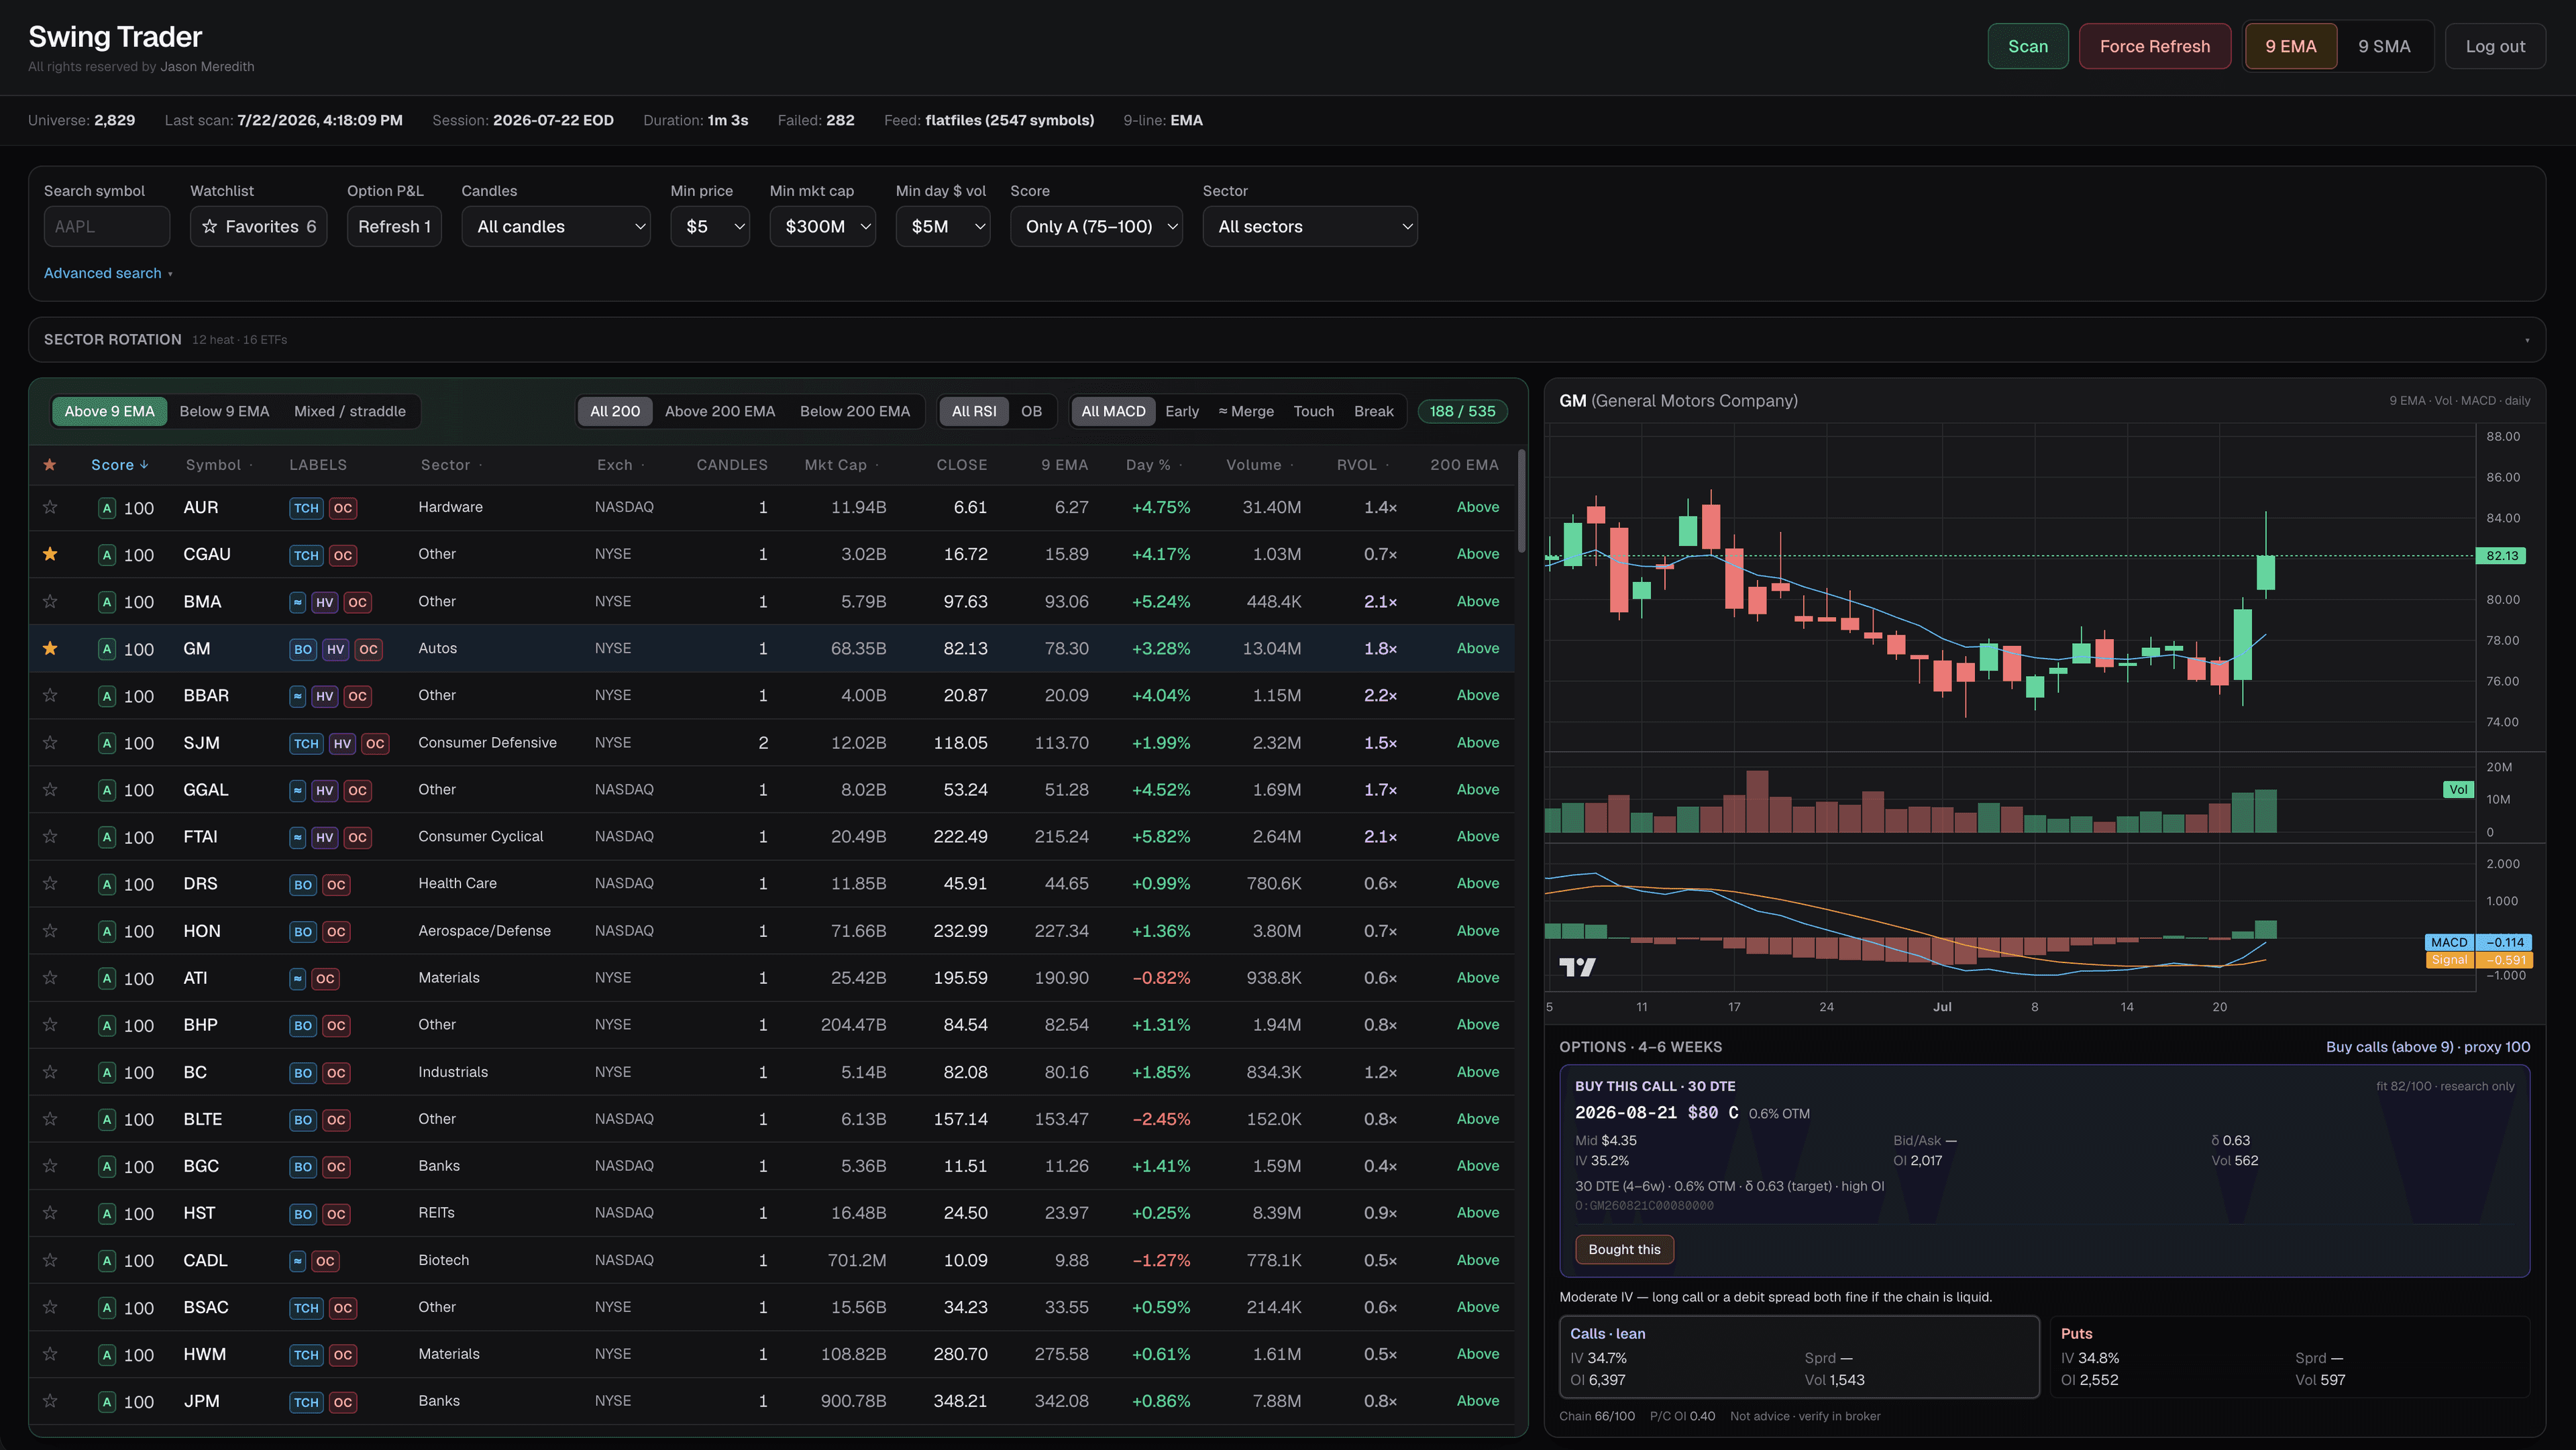Screen dimensions: 2576x1450
Task: Sort by RVOL column header
Action: pyautogui.click(x=1363, y=465)
